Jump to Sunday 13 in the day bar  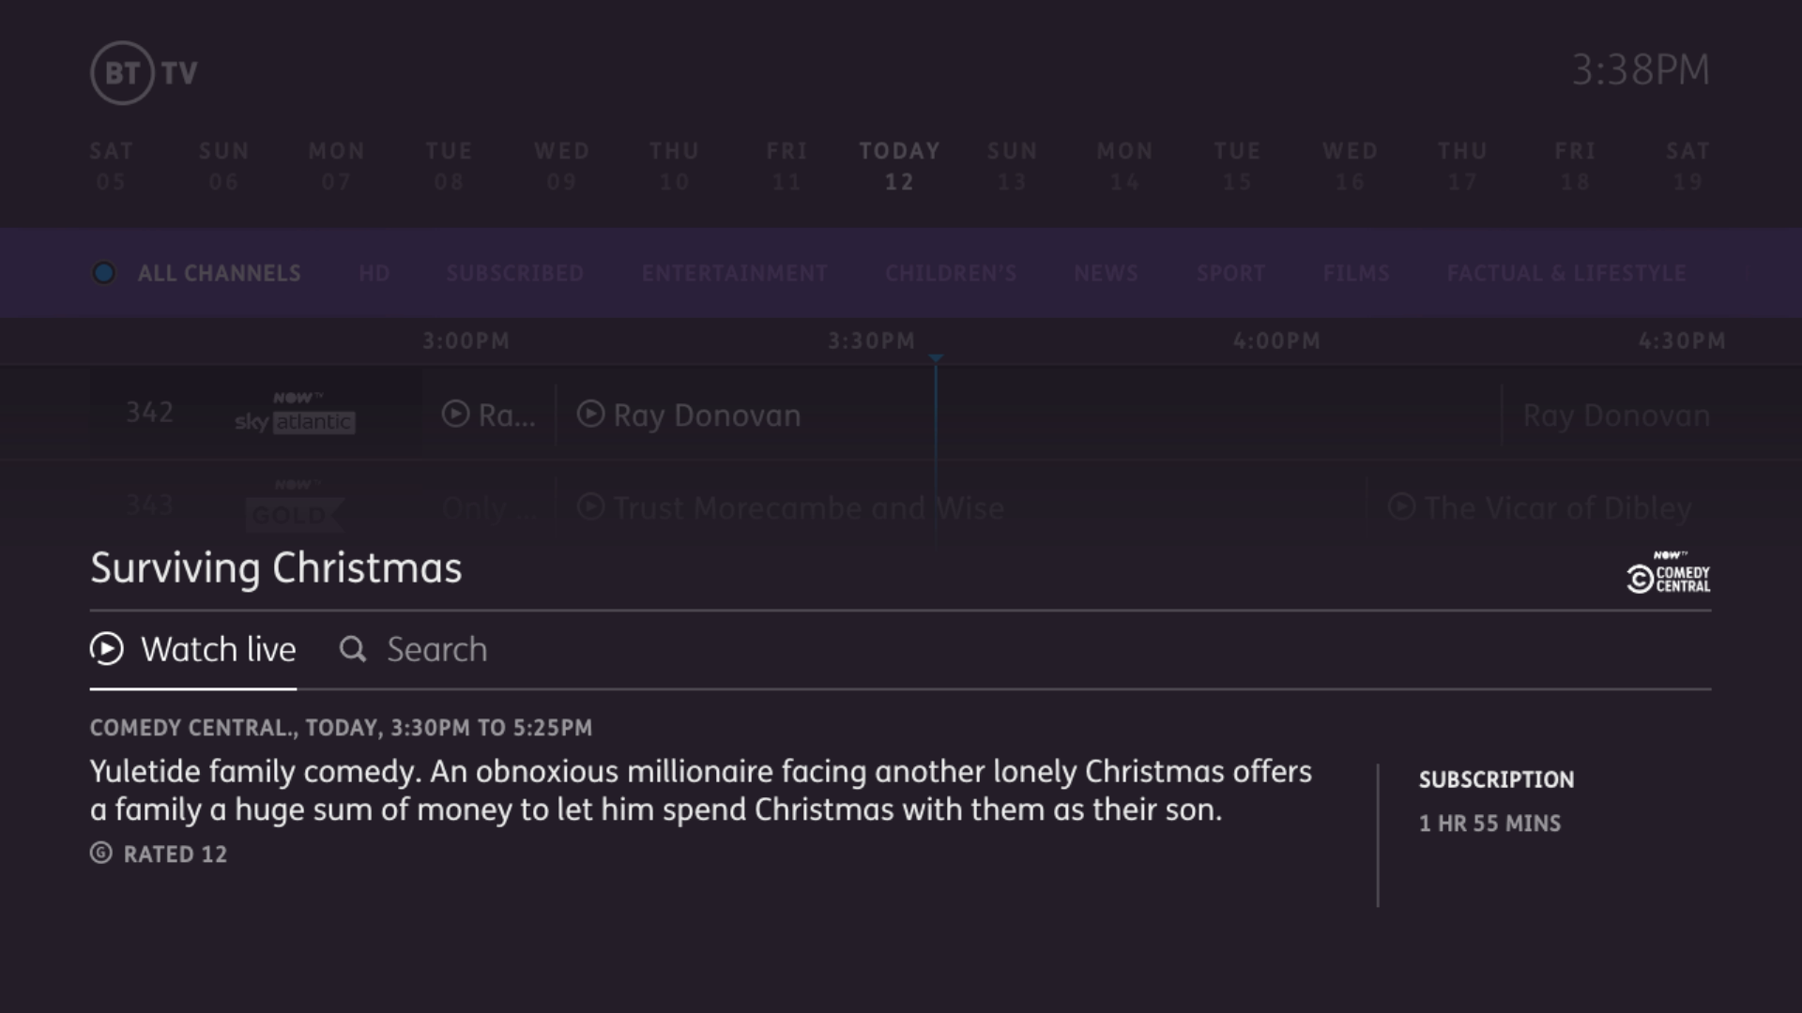1012,166
